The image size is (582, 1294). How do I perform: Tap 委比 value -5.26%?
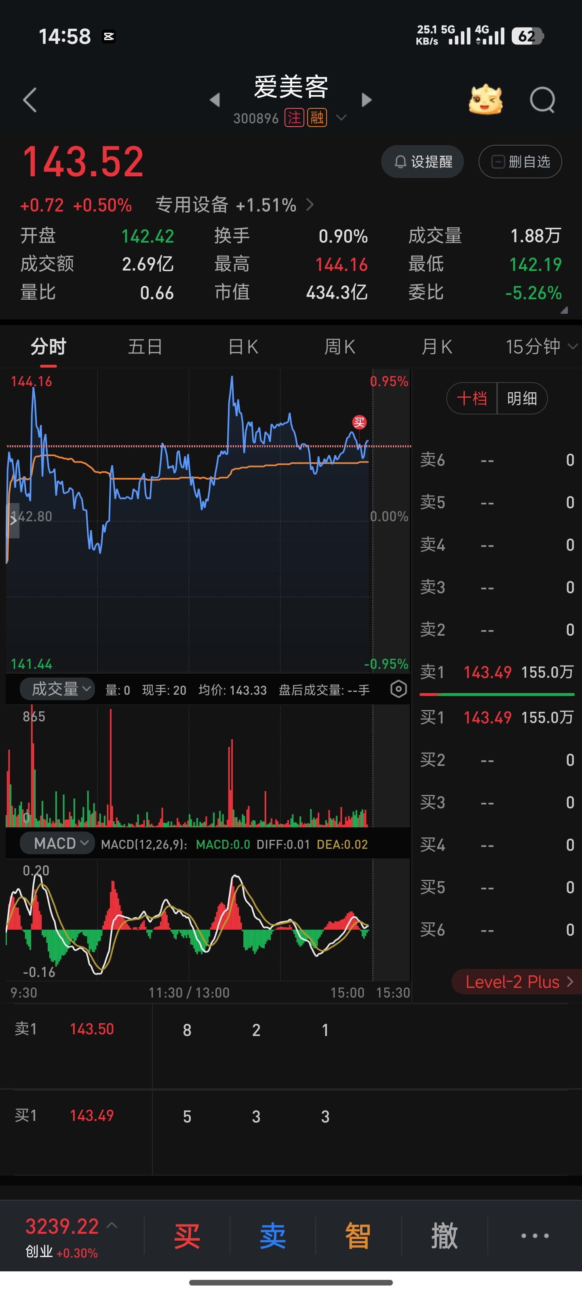(533, 292)
